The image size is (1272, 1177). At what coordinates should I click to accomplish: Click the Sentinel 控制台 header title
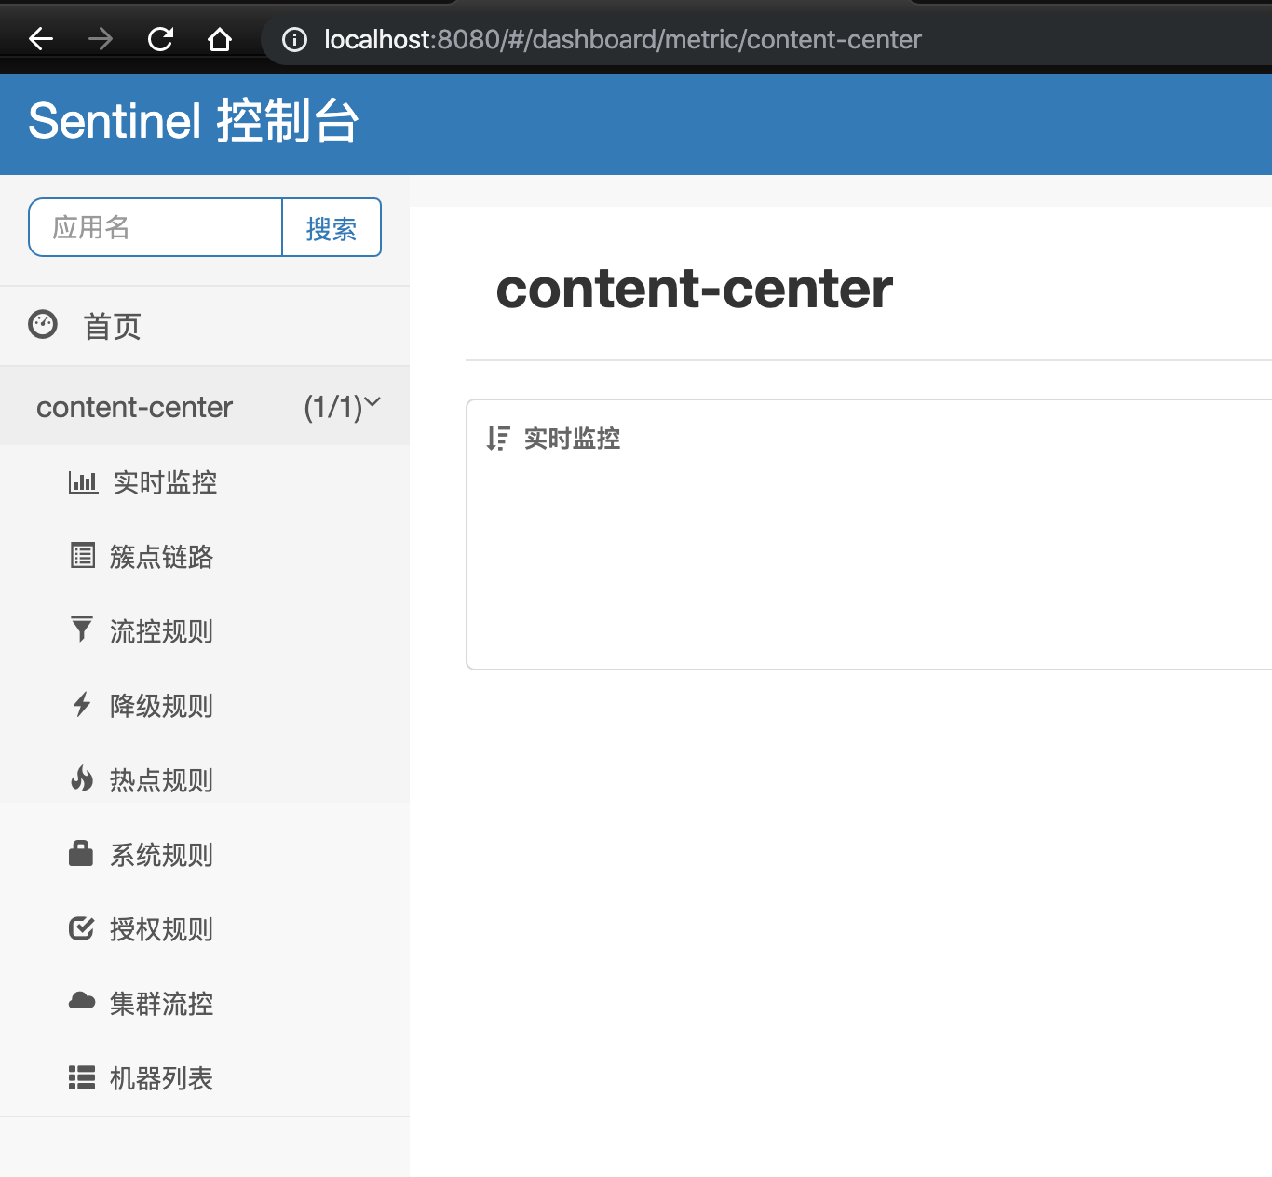click(194, 121)
